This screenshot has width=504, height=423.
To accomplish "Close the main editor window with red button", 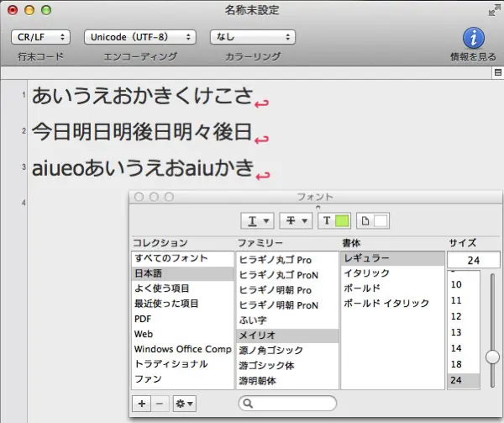I will click(x=13, y=10).
